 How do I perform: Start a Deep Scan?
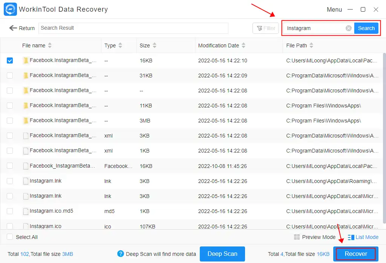(222, 254)
